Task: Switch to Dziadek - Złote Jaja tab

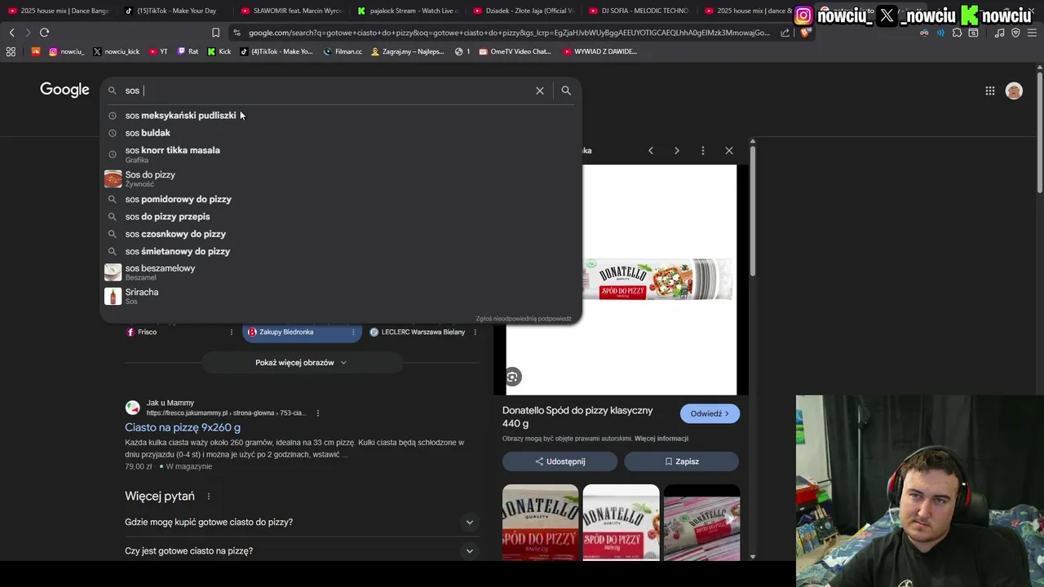Action: click(x=524, y=11)
